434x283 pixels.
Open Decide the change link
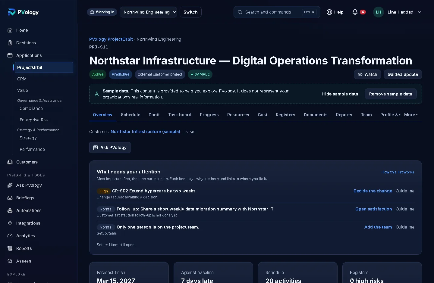(373, 191)
